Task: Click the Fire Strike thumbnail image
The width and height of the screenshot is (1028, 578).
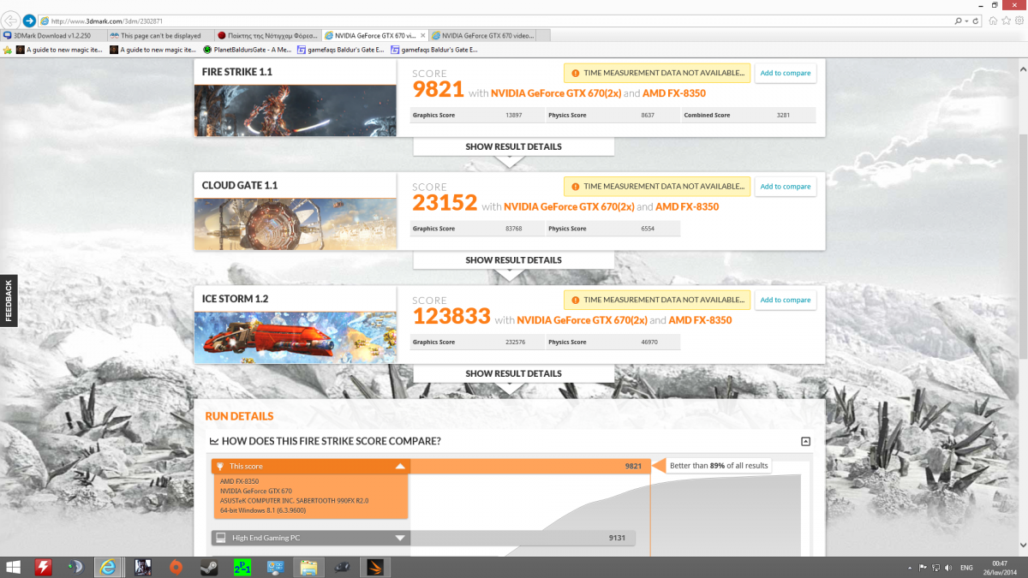Action: click(x=296, y=110)
